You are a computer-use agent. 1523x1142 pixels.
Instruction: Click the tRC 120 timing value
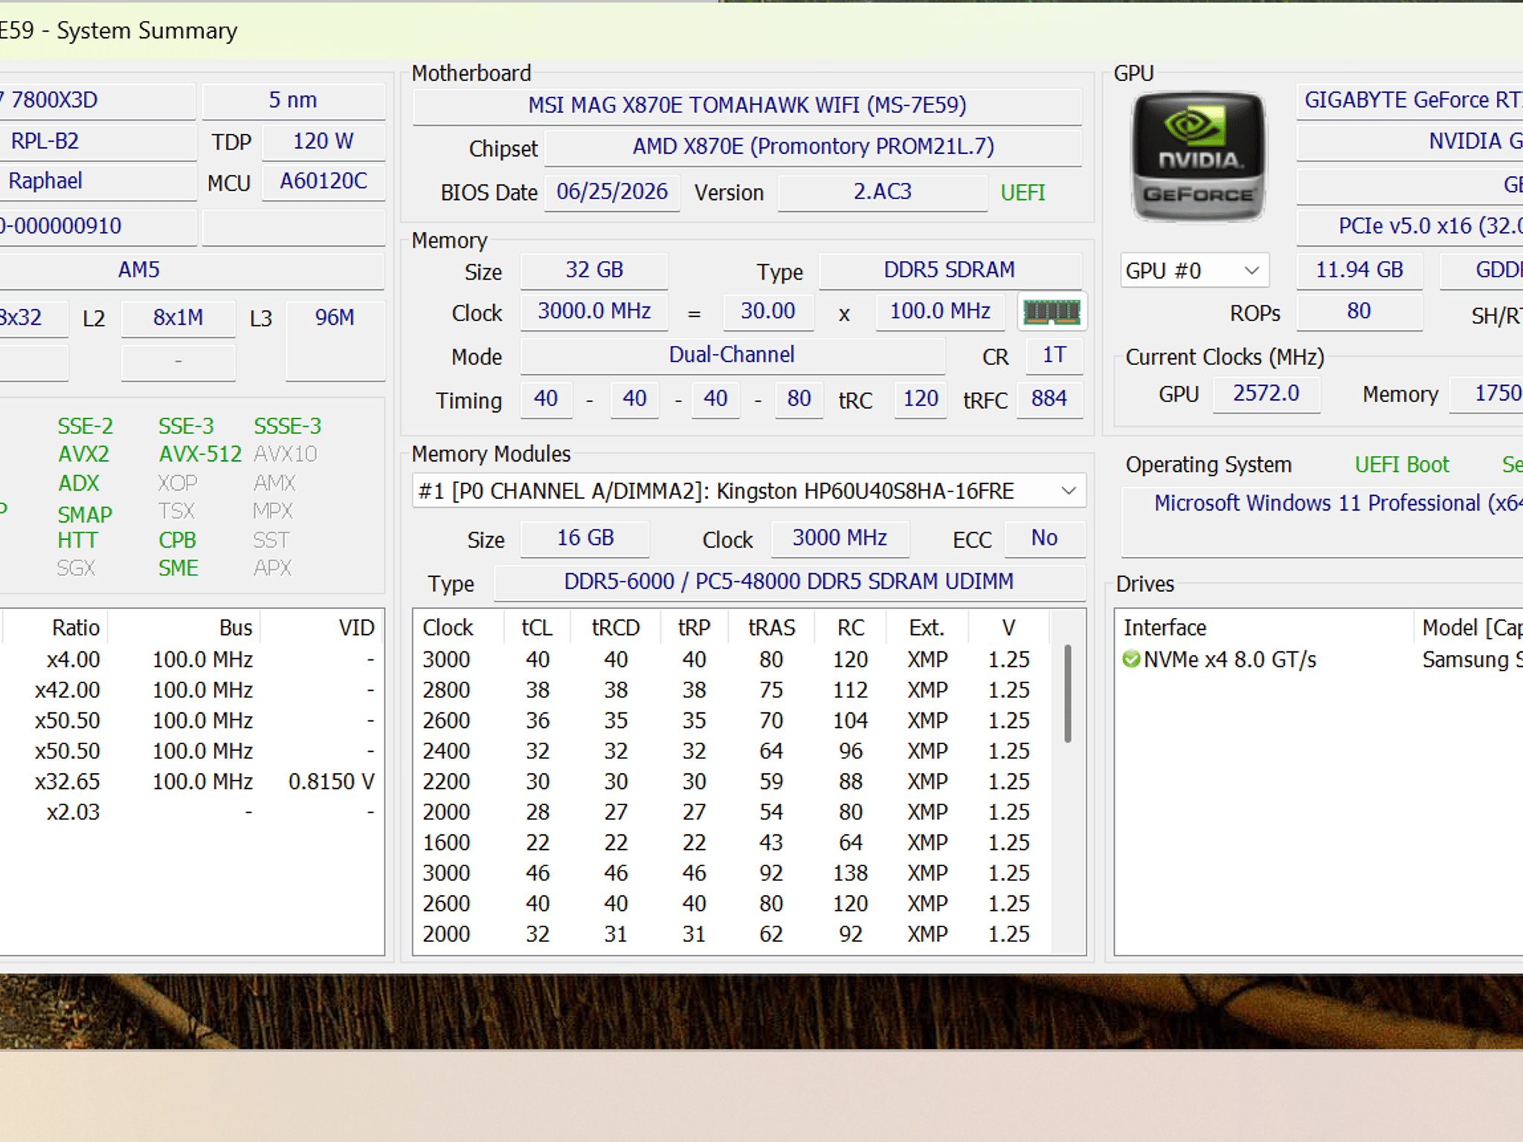[x=921, y=399]
